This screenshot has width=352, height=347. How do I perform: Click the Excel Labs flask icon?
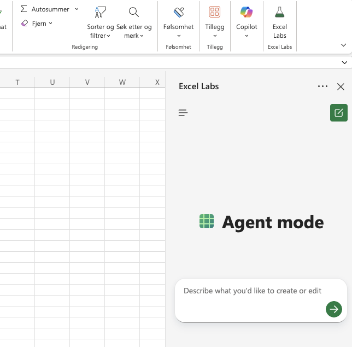[x=279, y=13]
